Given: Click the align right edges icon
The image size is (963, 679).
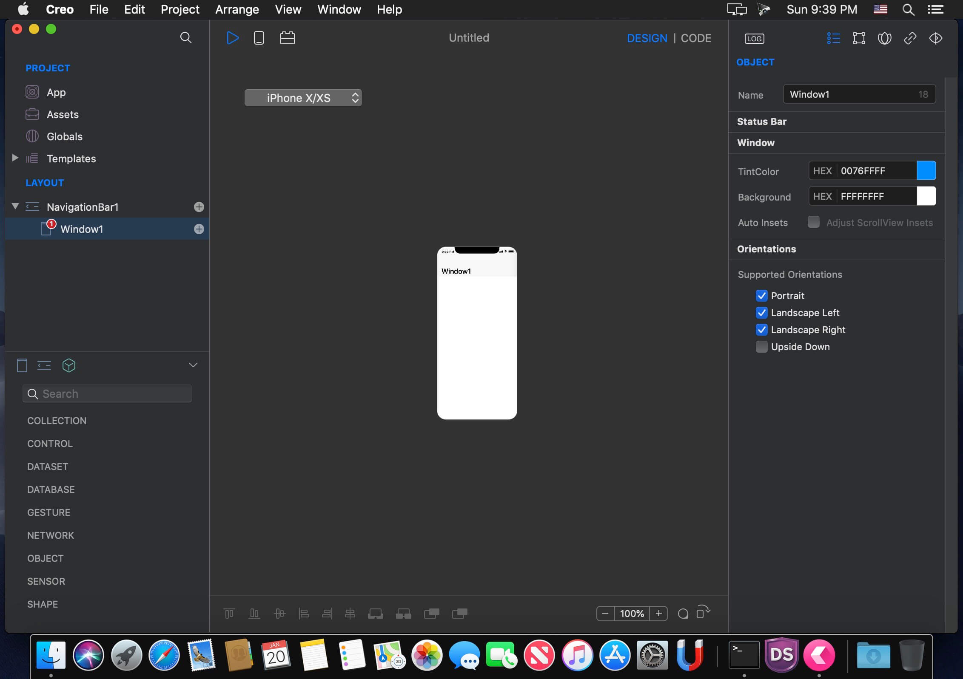Looking at the screenshot, I should [x=327, y=614].
